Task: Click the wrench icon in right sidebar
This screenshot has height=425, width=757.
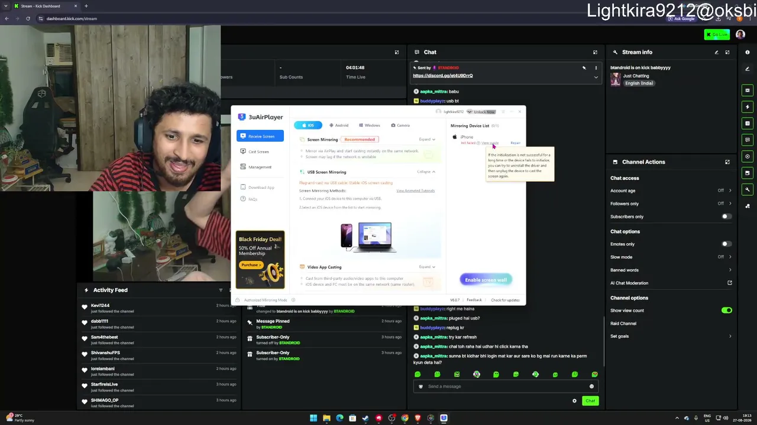Action: coord(748,189)
